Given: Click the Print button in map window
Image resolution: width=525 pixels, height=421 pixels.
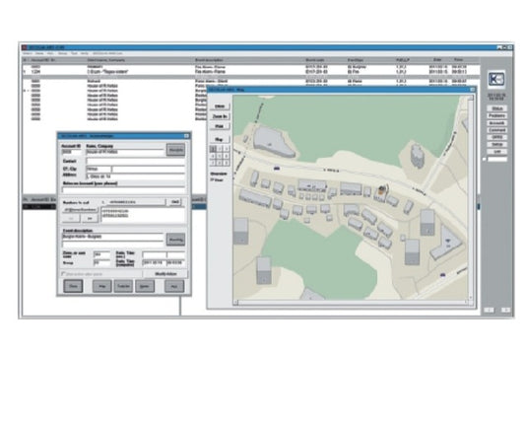Looking at the screenshot, I should 220,126.
